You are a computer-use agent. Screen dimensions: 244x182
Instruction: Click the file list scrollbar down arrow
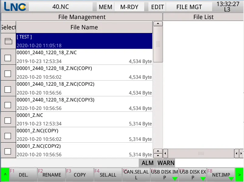tap(158, 156)
